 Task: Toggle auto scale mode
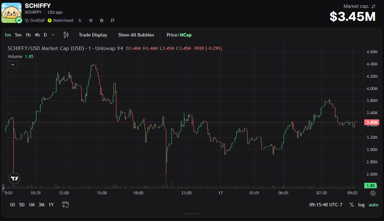(x=373, y=205)
